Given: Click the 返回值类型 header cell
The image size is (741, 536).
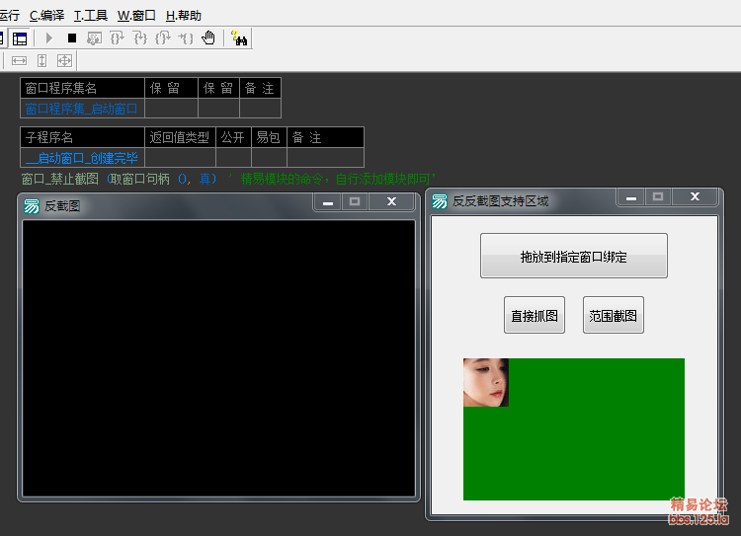Looking at the screenshot, I should pyautogui.click(x=180, y=137).
